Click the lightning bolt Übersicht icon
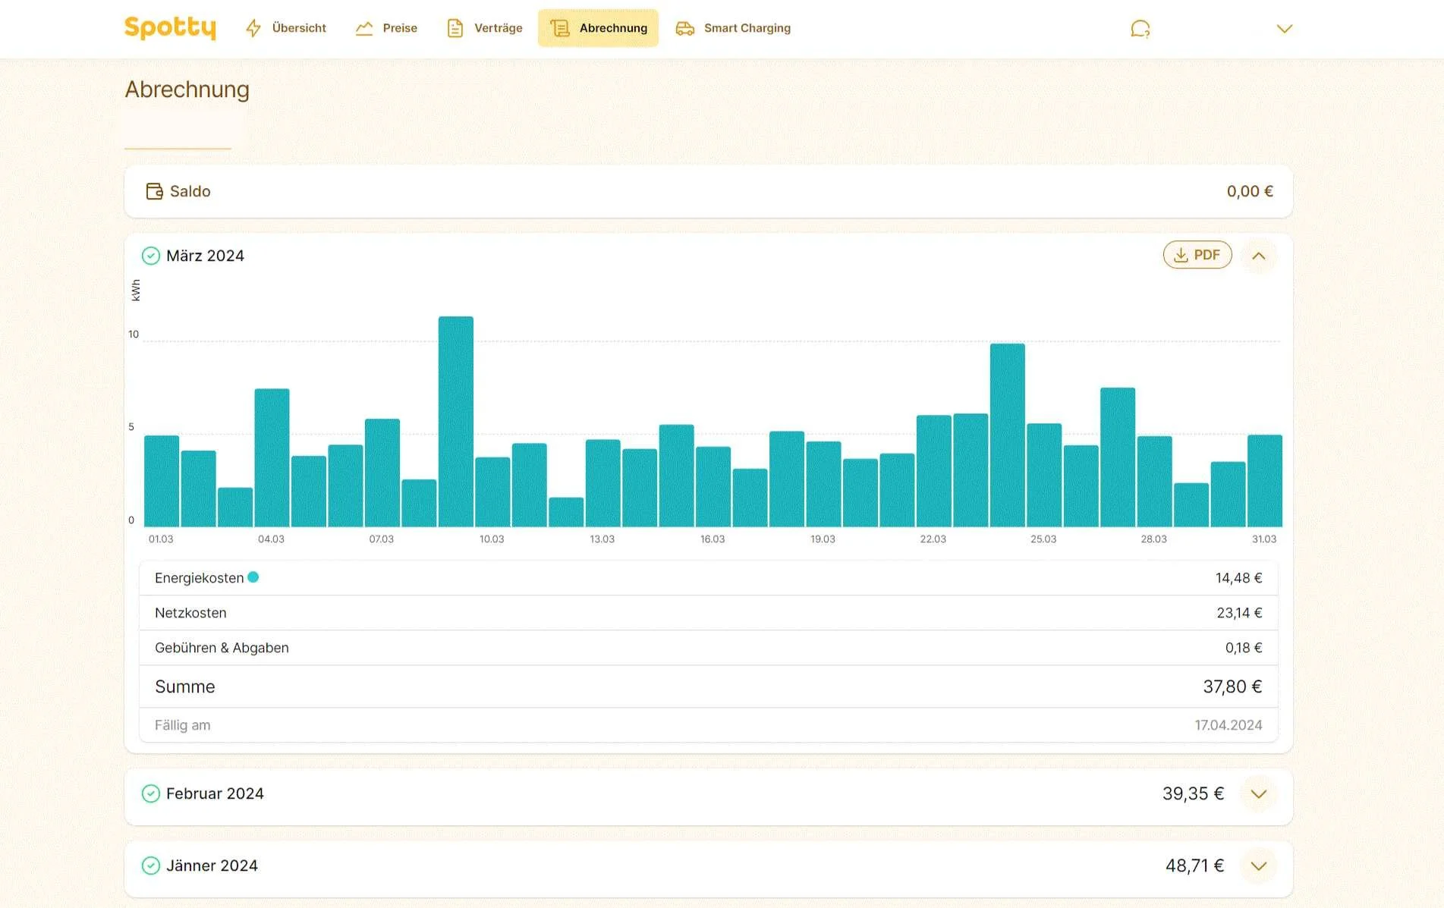The width and height of the screenshot is (1444, 908). (x=253, y=28)
